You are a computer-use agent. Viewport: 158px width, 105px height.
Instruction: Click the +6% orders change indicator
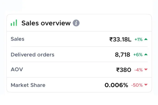point(138,55)
